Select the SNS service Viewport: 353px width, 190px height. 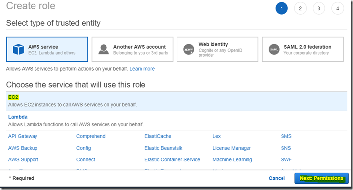tap(286, 148)
